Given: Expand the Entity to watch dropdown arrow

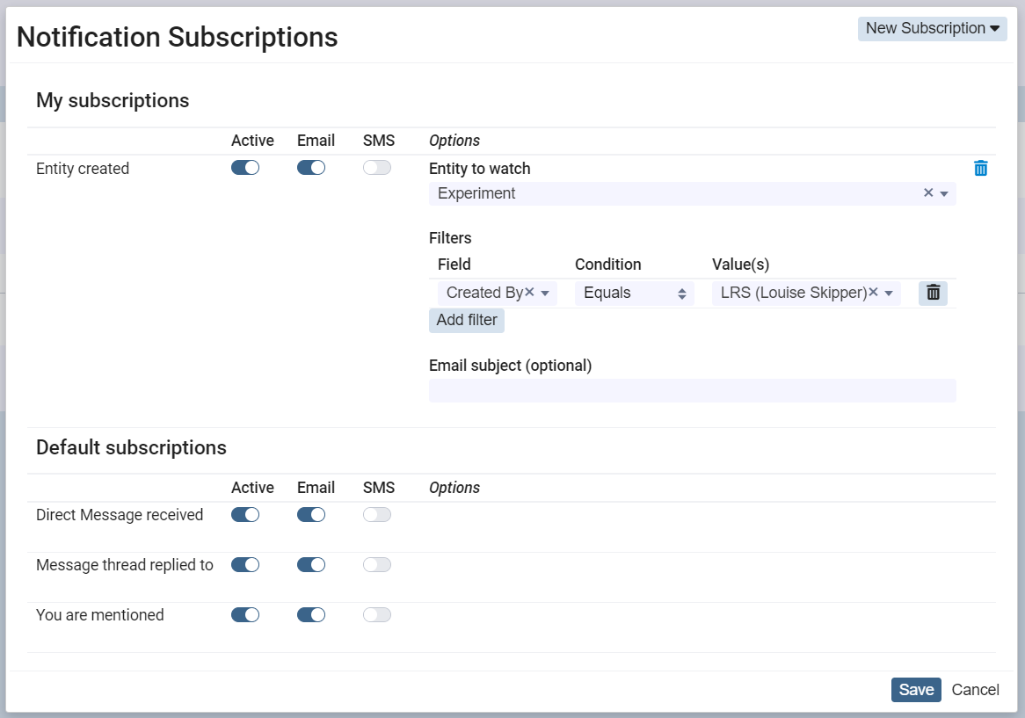Looking at the screenshot, I should [x=944, y=194].
